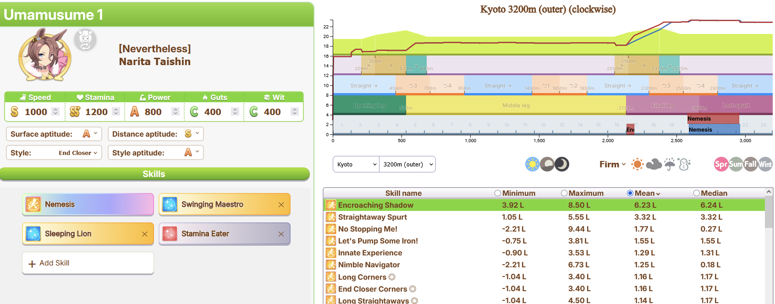Select Spring season icon
Viewport: 775px width, 304px height.
click(x=721, y=164)
